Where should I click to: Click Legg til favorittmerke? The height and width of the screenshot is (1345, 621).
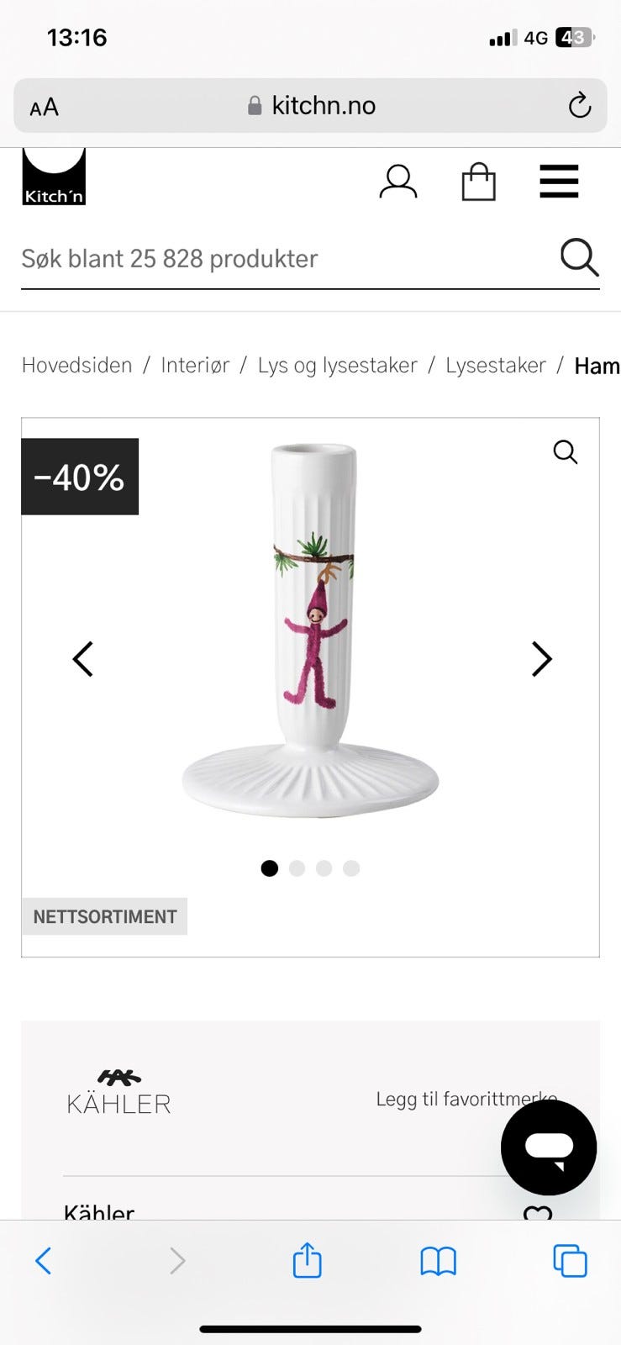466,1099
